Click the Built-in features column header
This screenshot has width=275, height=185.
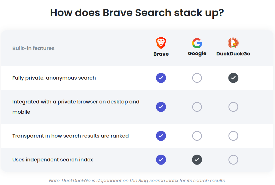click(x=33, y=48)
